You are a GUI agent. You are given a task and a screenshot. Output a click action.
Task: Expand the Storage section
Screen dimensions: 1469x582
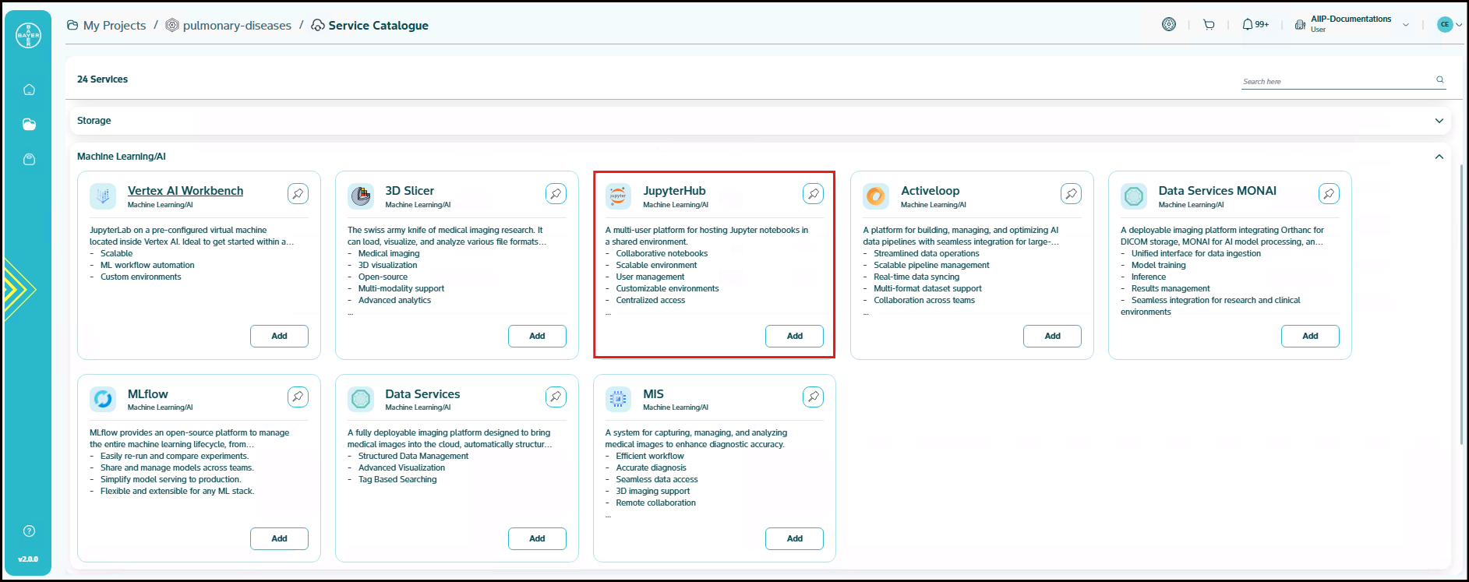coord(1439,121)
